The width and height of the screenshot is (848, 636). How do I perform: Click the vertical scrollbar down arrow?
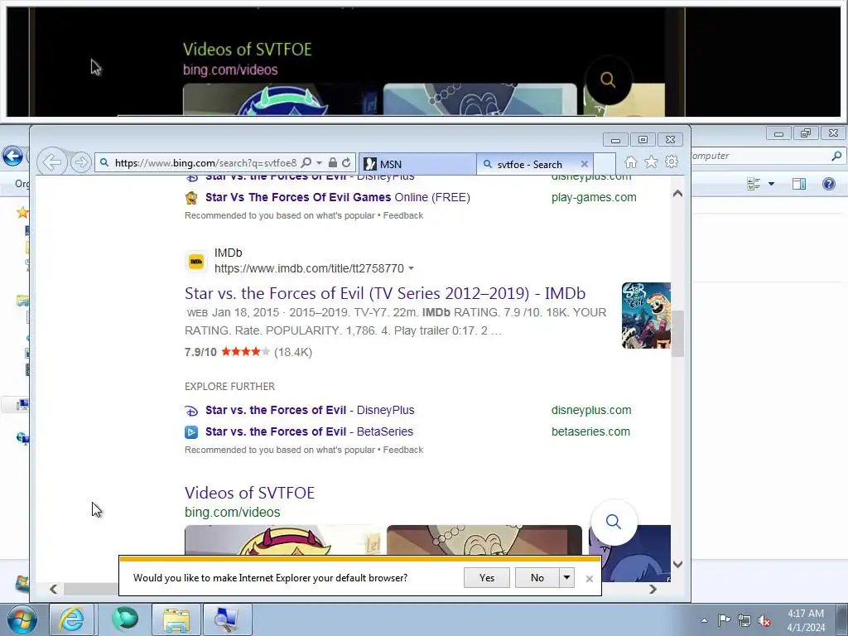(x=677, y=564)
